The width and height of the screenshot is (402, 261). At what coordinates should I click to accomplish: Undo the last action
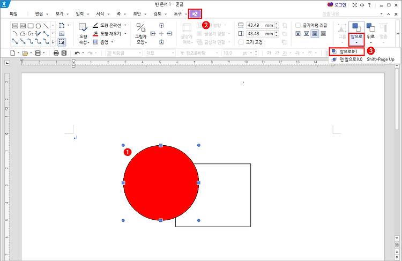point(77,53)
